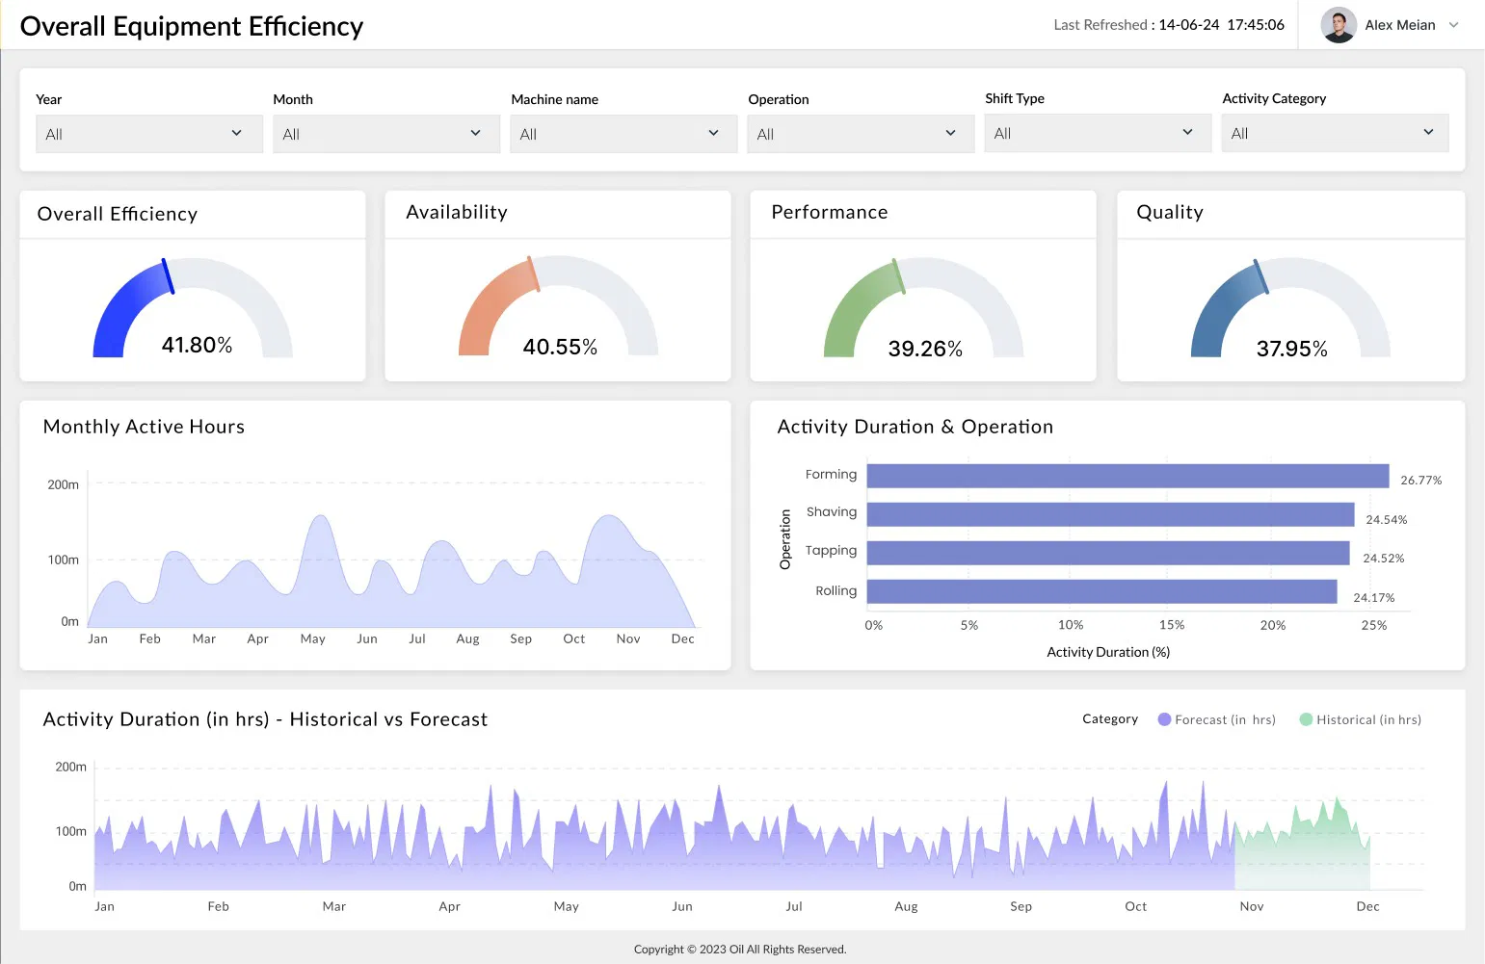
Task: Toggle the Historical (in hrs) legend item
Action: 1360,719
